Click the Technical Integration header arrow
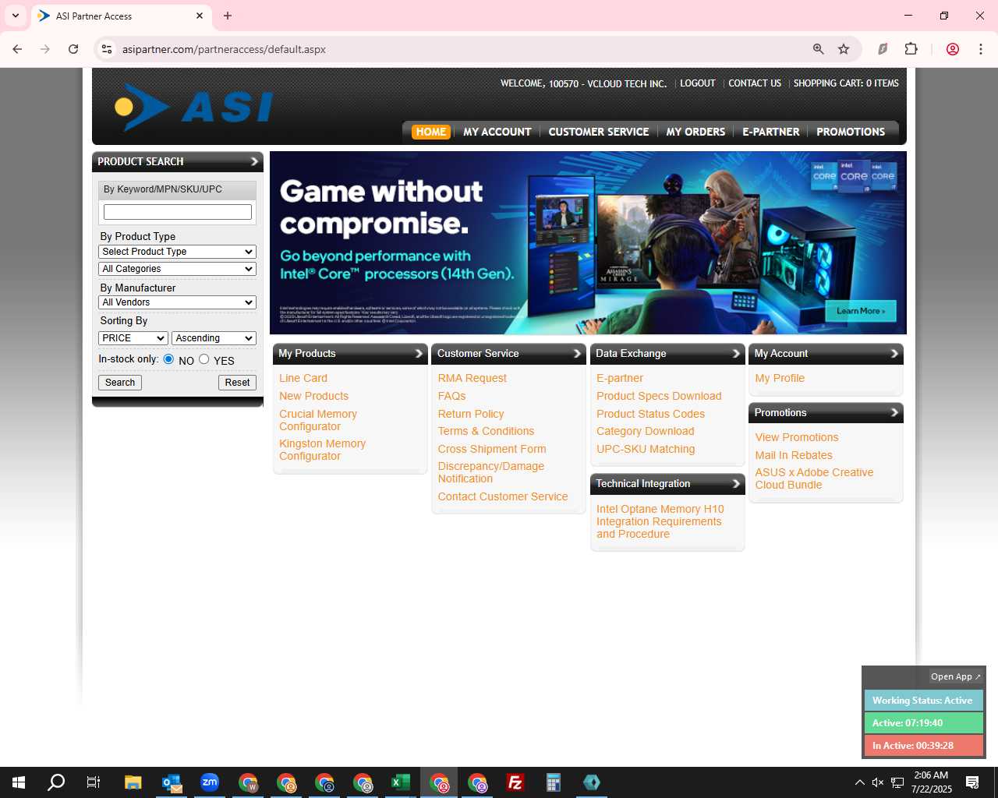998x798 pixels. (x=736, y=484)
